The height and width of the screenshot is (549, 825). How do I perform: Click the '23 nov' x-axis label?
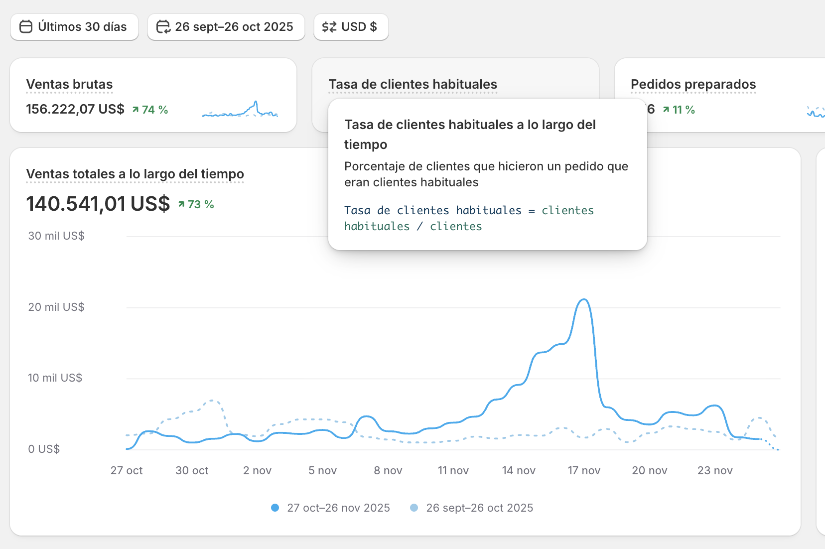[715, 470]
